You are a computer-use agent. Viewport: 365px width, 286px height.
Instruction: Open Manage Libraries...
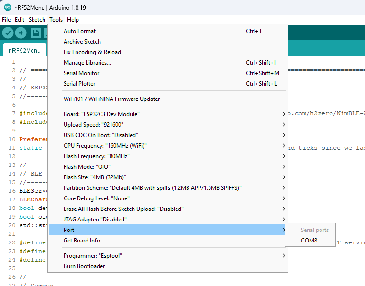tap(167, 63)
